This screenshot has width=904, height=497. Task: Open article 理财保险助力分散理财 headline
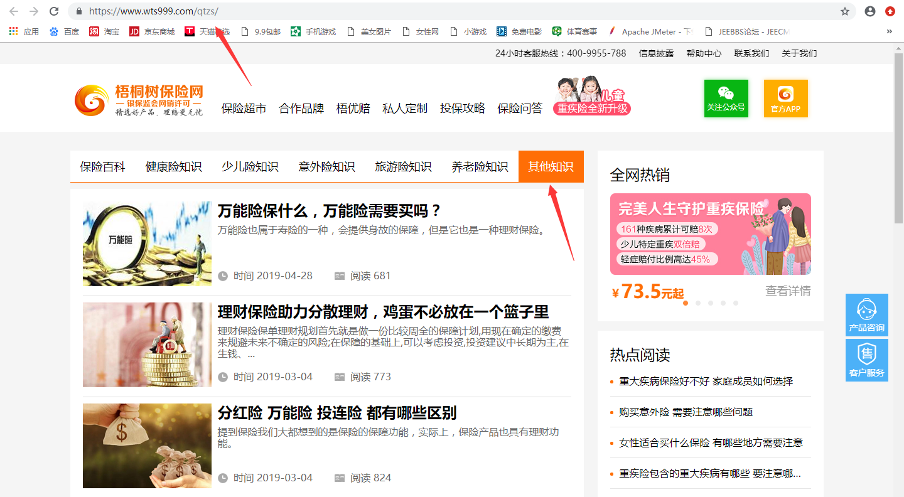(x=383, y=312)
